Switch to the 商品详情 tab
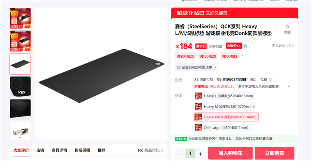This screenshot has width=312, height=161. [x=59, y=150]
